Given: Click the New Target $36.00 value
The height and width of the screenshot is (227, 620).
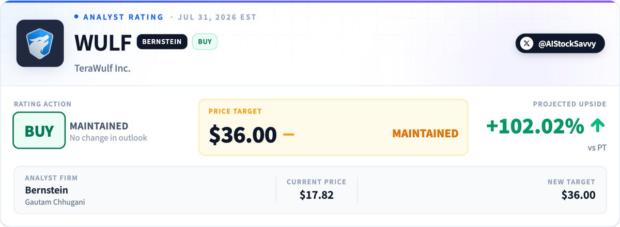Looking at the screenshot, I should [x=578, y=195].
